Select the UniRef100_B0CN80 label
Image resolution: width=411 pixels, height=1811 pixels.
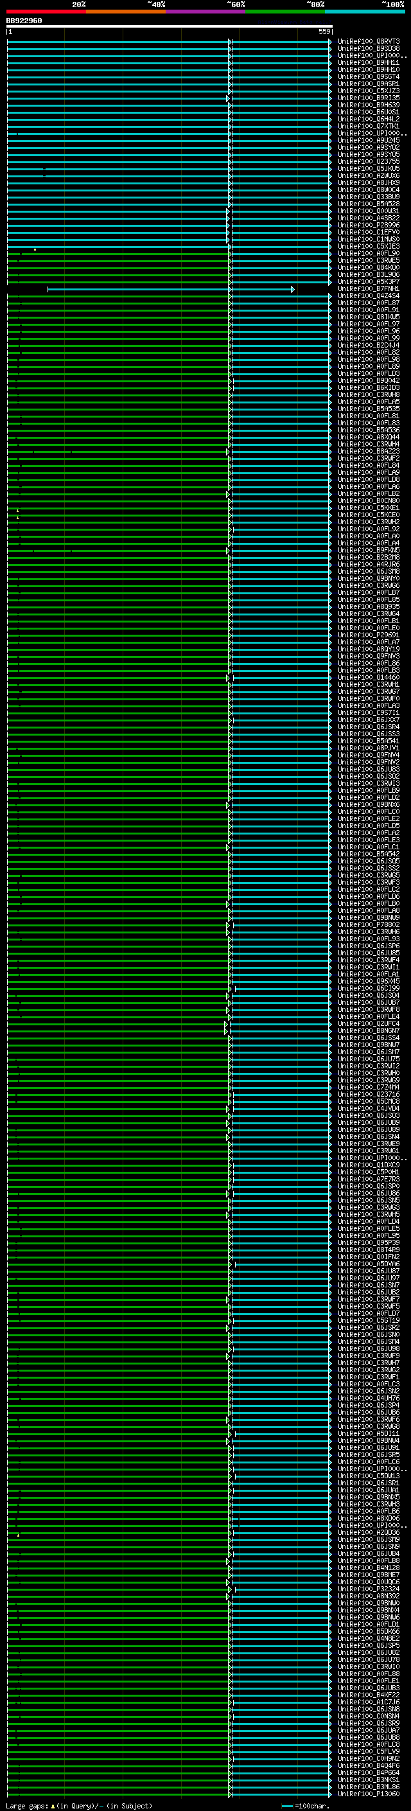(368, 500)
